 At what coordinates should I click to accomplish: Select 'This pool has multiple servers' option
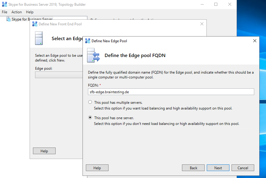point(90,102)
